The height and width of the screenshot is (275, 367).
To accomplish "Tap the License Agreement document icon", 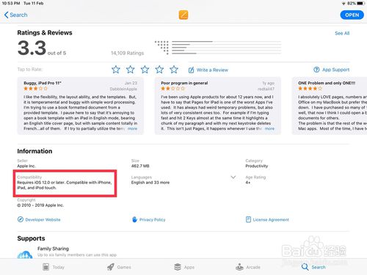I will tap(248, 219).
